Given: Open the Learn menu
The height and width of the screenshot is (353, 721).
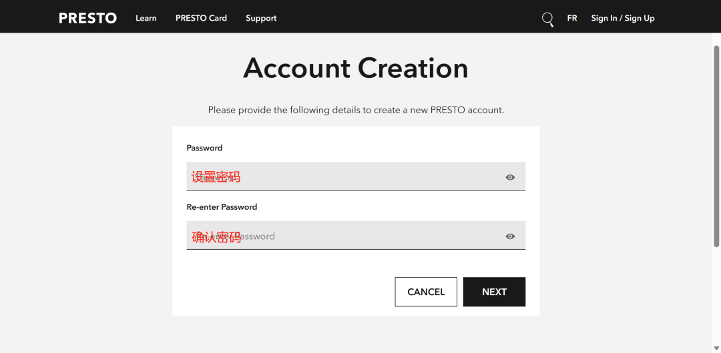Looking at the screenshot, I should click(x=146, y=19).
